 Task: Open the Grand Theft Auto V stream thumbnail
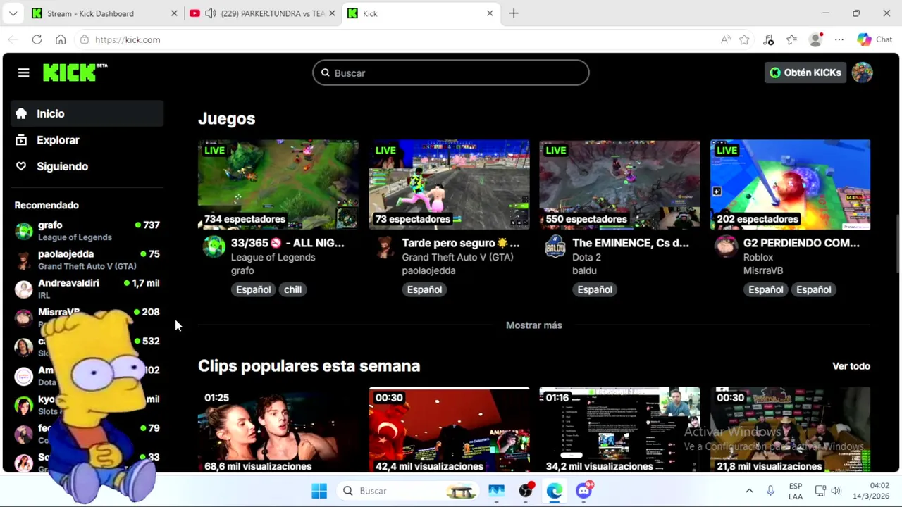pyautogui.click(x=449, y=184)
